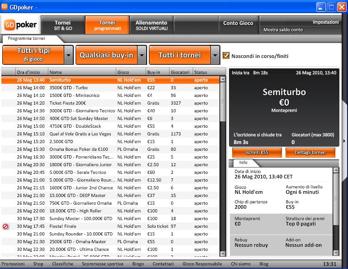Click tournament list scrollbar down arrow
The height and width of the screenshot is (269, 348).
223,254
